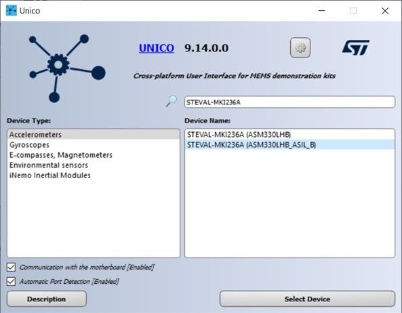Click the Unico title bar app icon
Viewport: 402px width, 313px height.
pyautogui.click(x=12, y=11)
